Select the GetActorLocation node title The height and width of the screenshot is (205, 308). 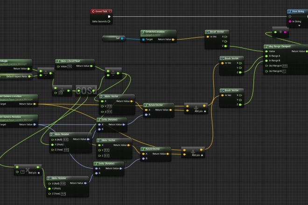(x=155, y=32)
